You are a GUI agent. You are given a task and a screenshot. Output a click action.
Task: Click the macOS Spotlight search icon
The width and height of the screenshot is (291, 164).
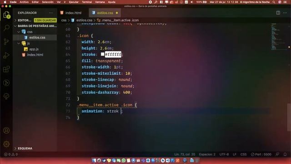tap(274, 2)
